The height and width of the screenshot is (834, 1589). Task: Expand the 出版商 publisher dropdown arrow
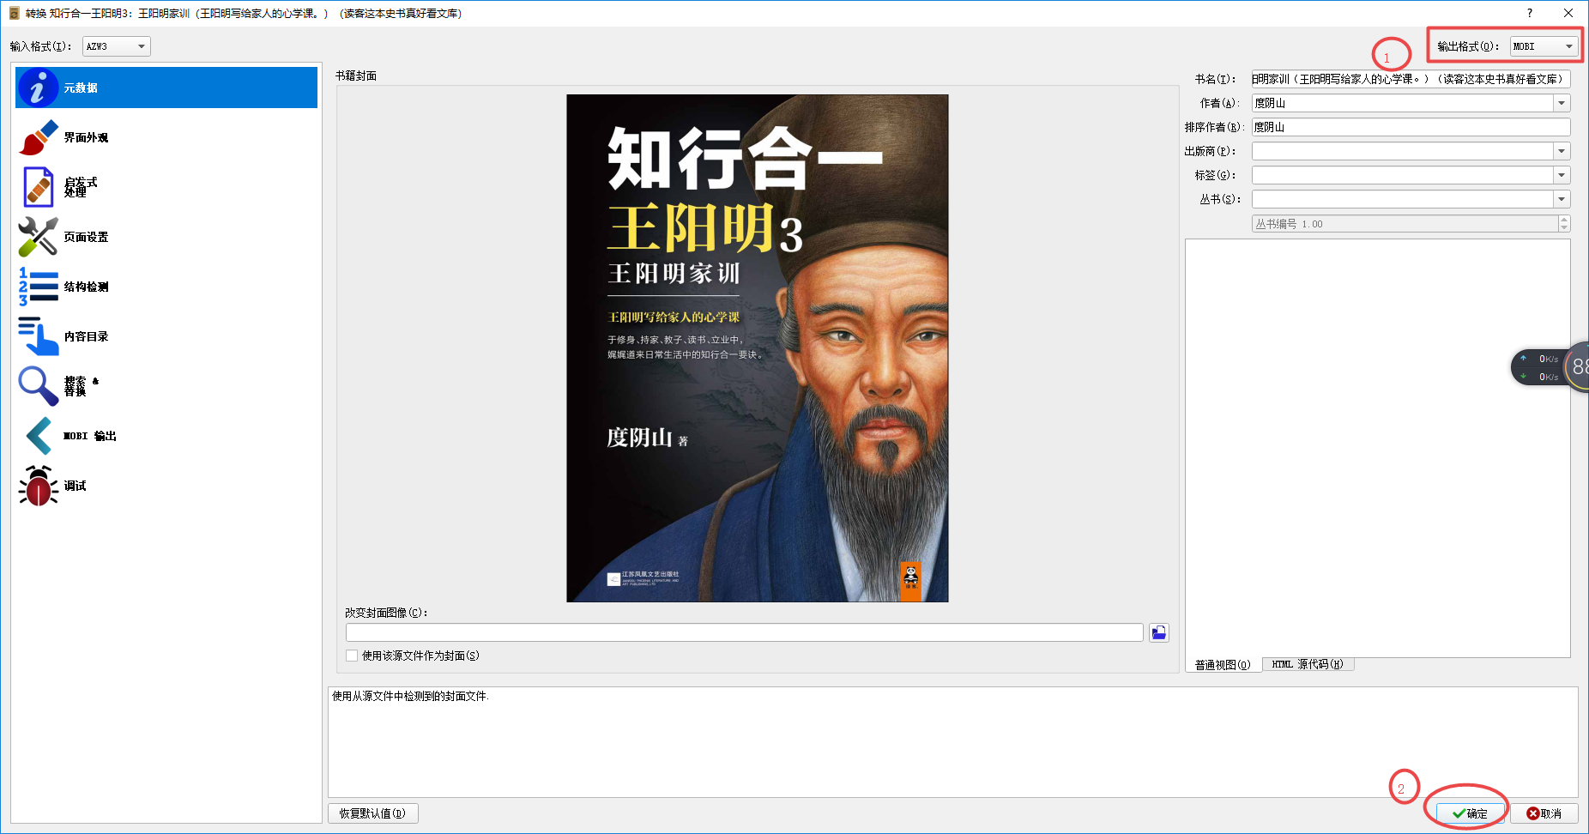(1562, 151)
